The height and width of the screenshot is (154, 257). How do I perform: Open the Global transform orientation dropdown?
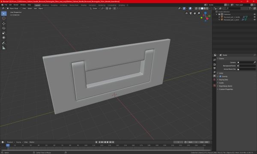click(95, 9)
